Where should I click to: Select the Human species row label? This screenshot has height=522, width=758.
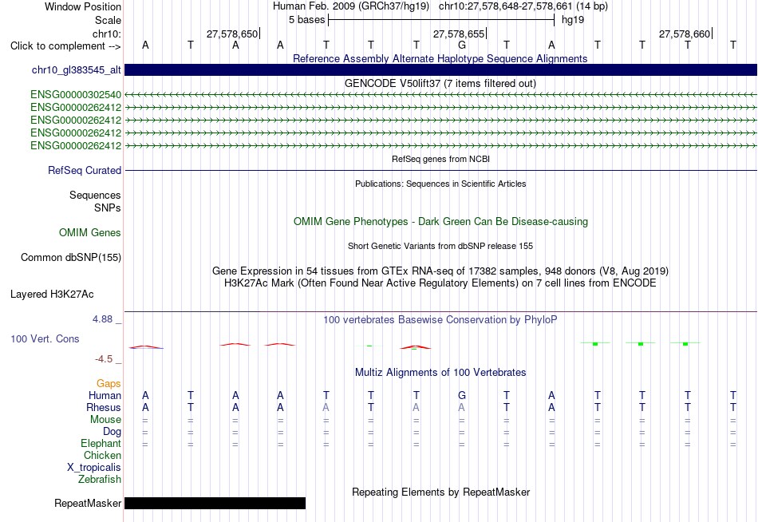(x=105, y=395)
